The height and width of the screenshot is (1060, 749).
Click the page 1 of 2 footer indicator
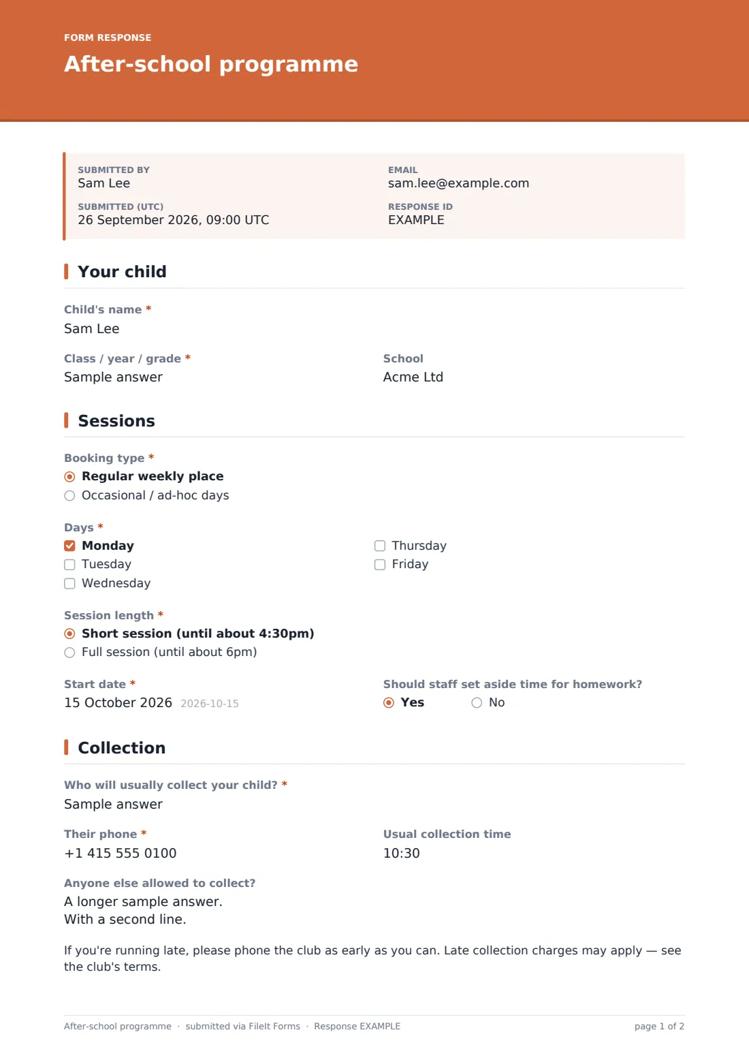pyautogui.click(x=659, y=1026)
